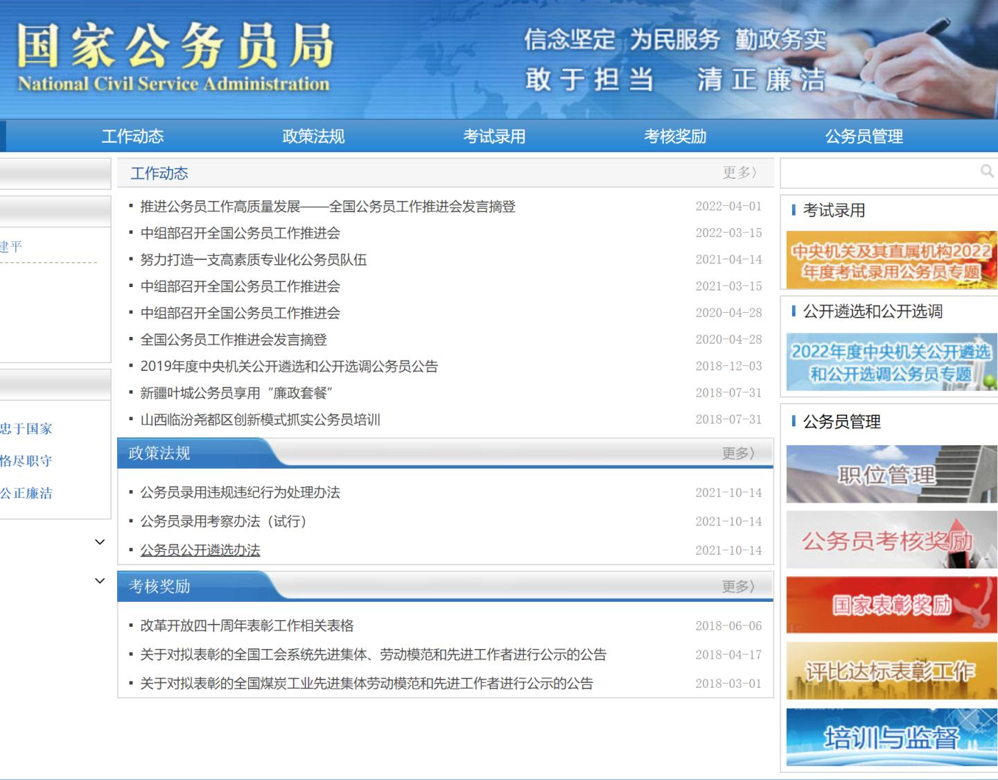Image resolution: width=998 pixels, height=780 pixels.
Task: Open 山西临汾尧都区创新模式 article
Action: (x=260, y=419)
